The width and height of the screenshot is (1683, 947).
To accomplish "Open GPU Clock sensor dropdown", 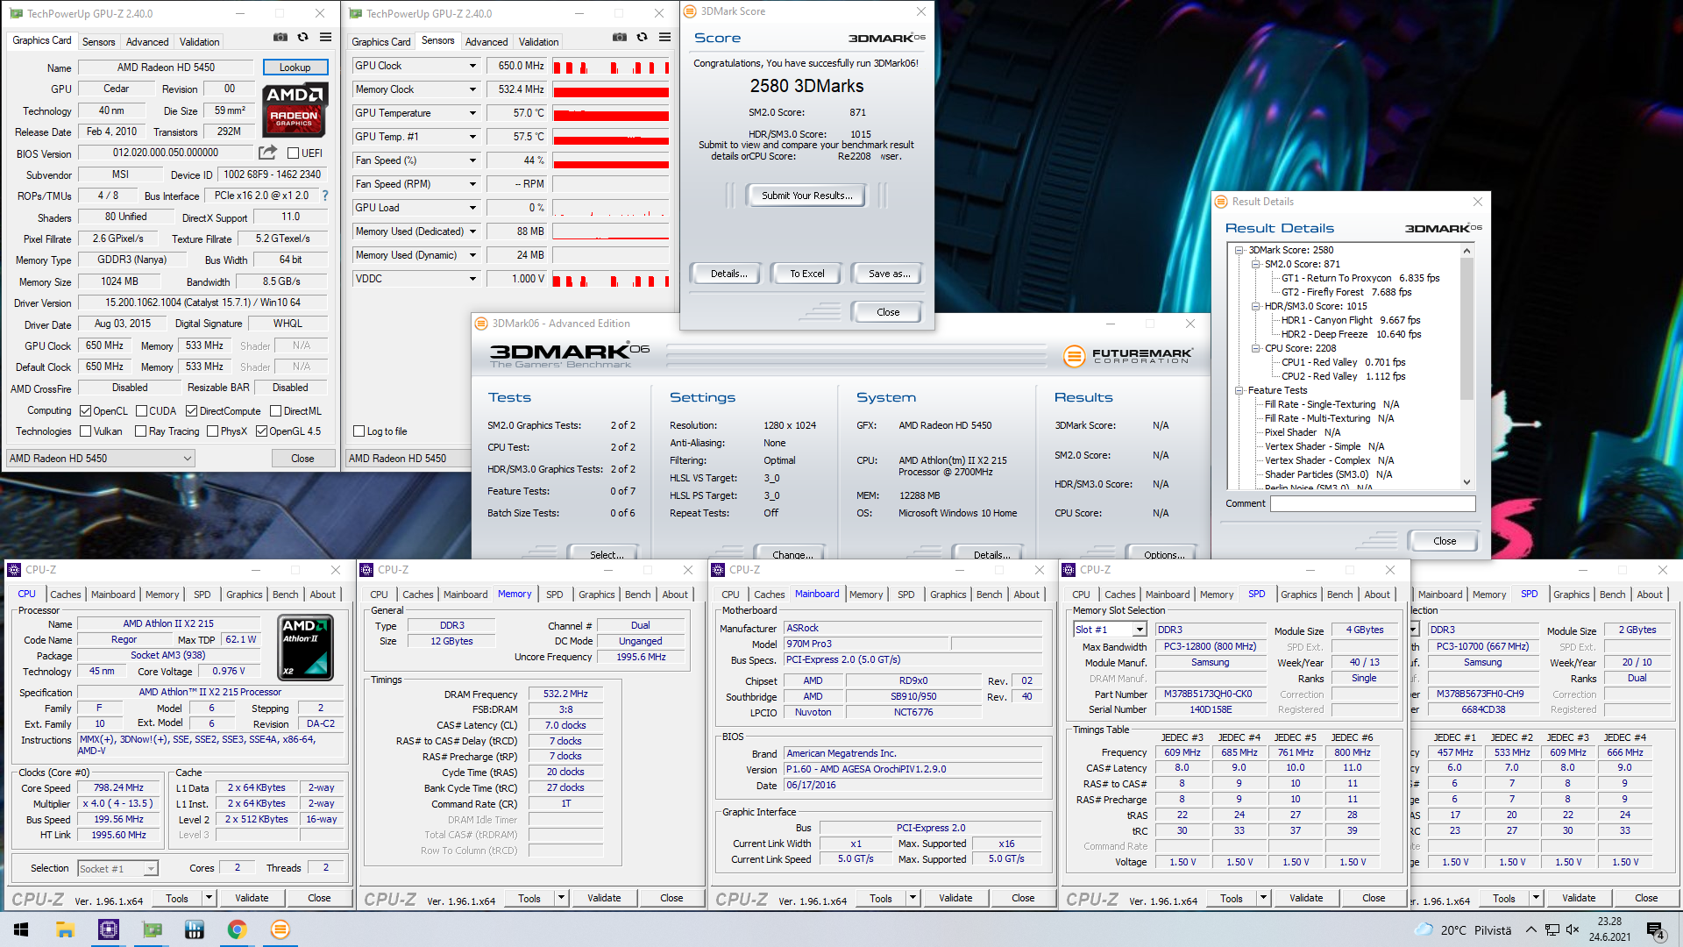I will (x=472, y=66).
